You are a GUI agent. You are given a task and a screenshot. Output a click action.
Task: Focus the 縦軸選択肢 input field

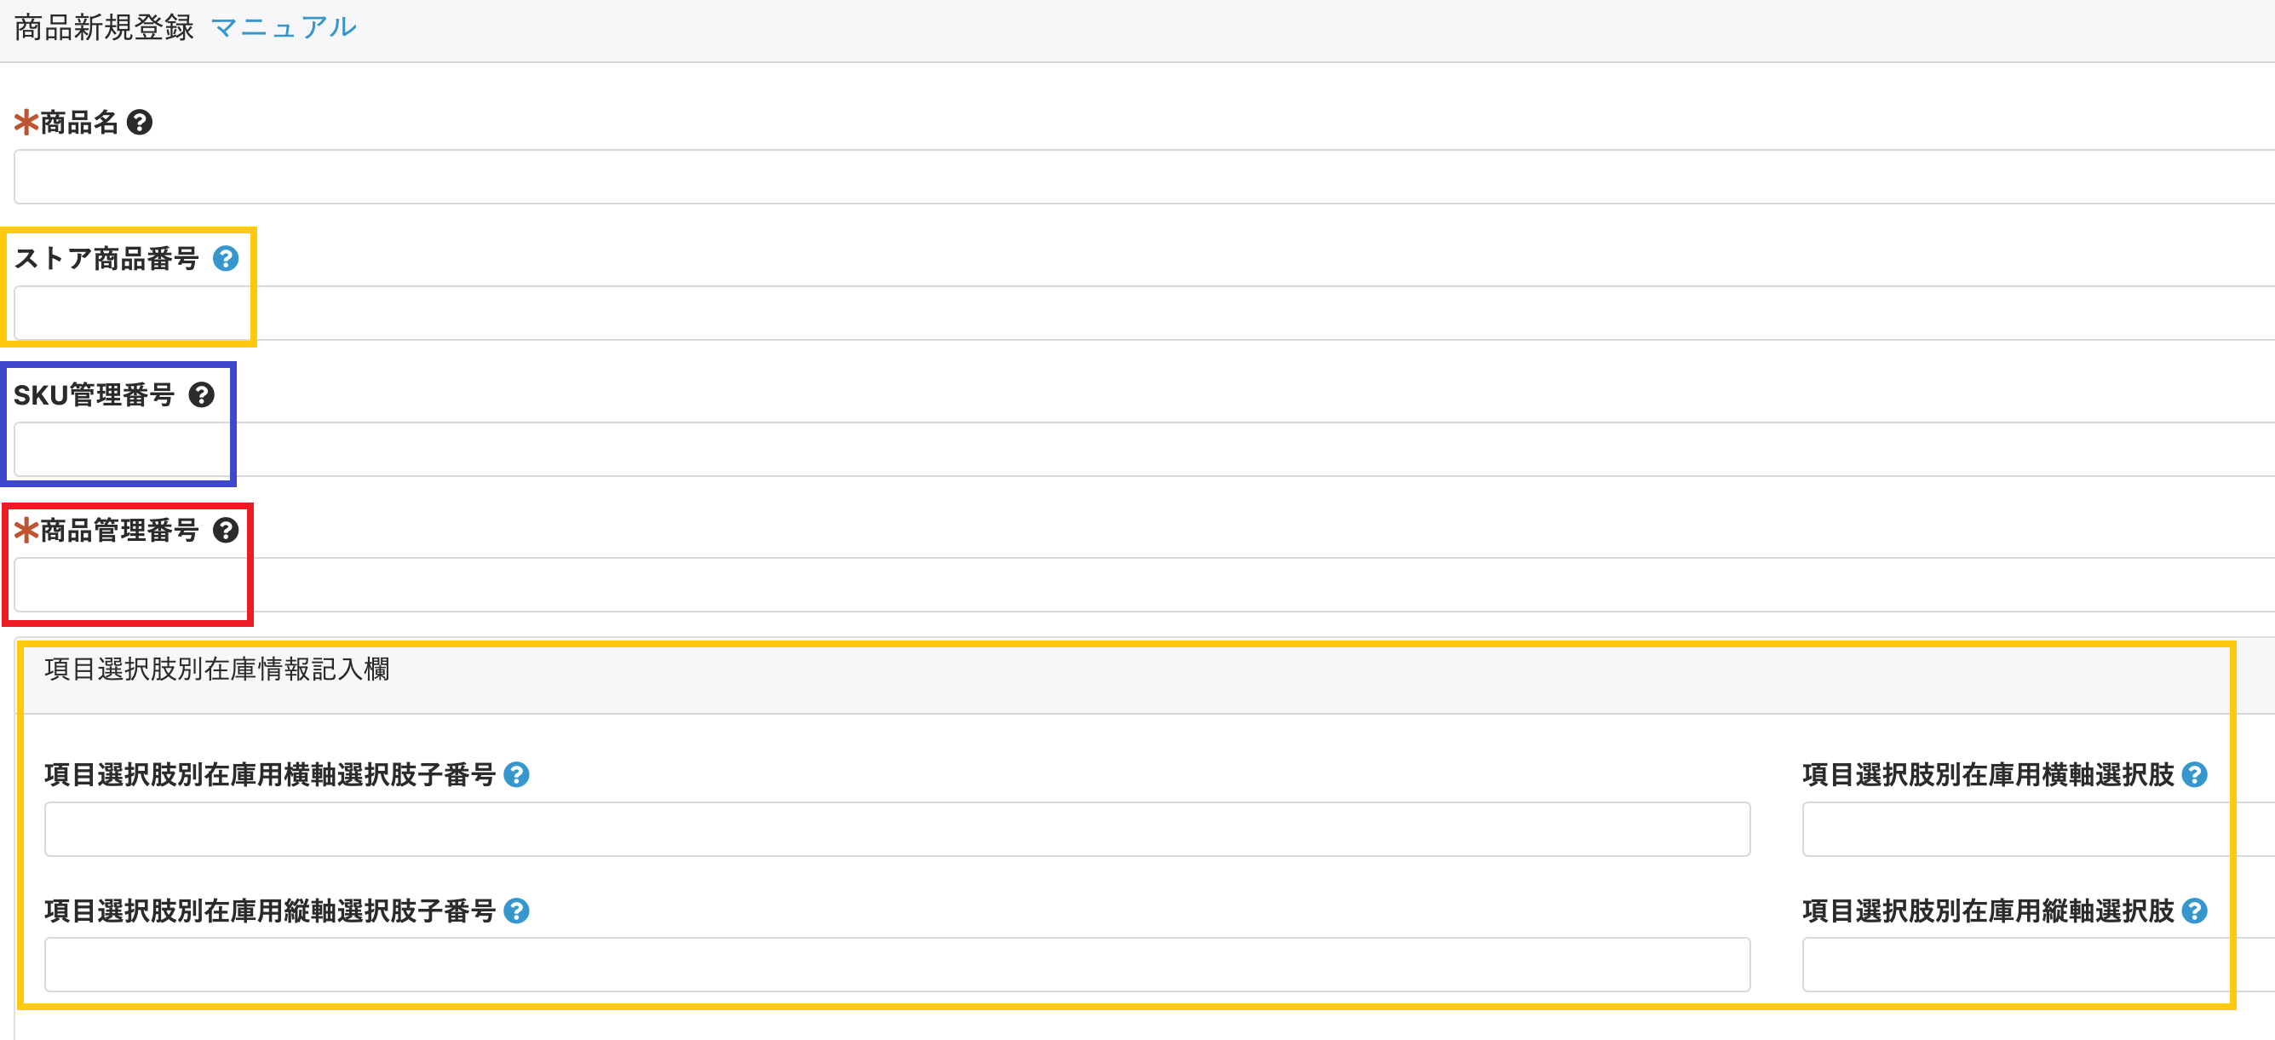[x=2031, y=965]
